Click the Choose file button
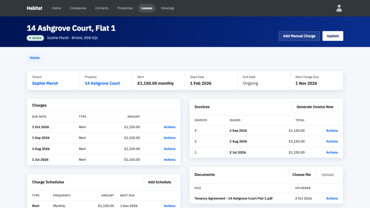 pos(302,175)
